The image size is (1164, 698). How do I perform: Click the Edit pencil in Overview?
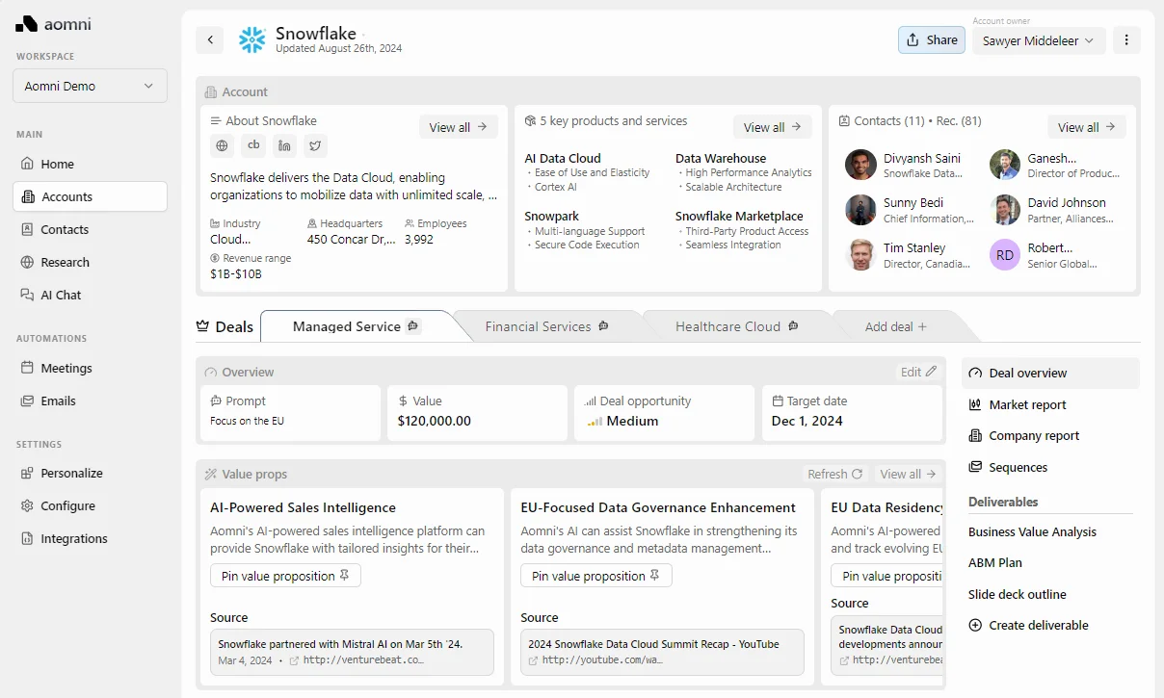(918, 372)
